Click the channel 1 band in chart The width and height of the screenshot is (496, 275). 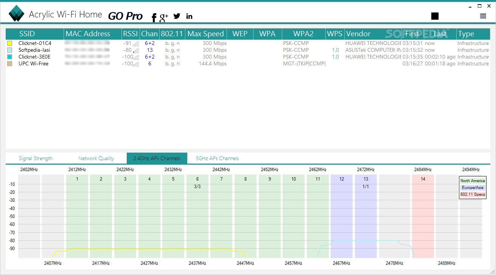(x=77, y=216)
